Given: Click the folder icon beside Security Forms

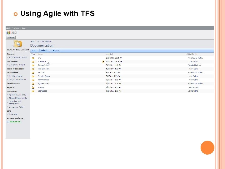Looking at the screenshot, I should (x=33, y=76).
